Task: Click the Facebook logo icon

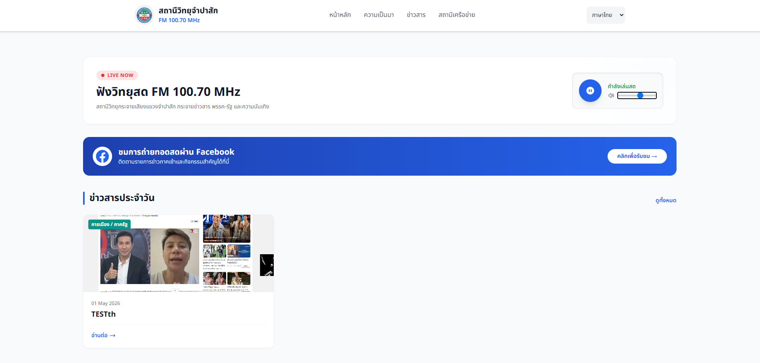Action: pyautogui.click(x=102, y=156)
